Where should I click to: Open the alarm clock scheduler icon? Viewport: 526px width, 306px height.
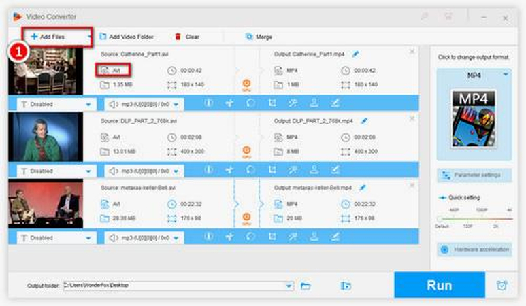[x=502, y=286]
